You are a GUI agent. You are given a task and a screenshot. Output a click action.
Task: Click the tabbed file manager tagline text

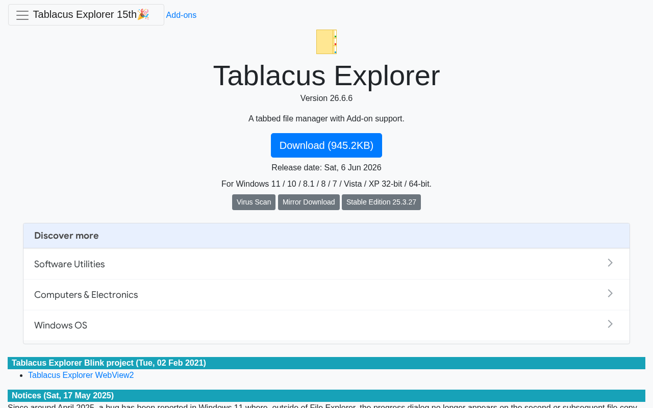[326, 119]
